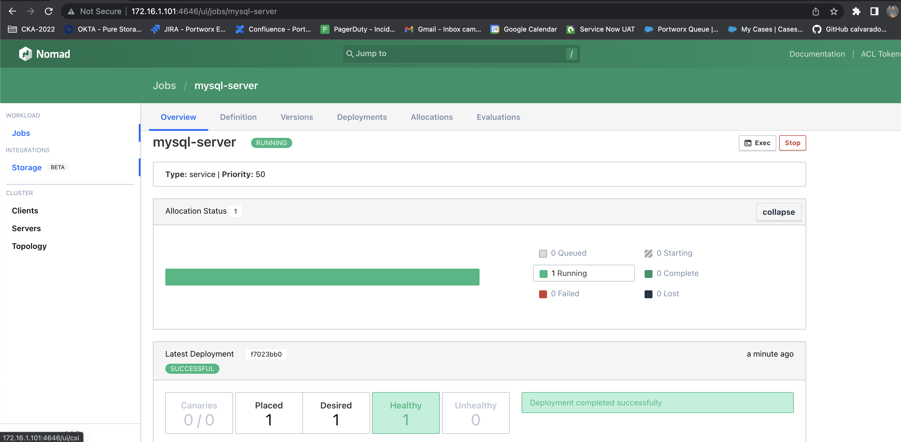Open the JIRA - Portworx bookmark
The width and height of the screenshot is (901, 442).
(x=188, y=29)
